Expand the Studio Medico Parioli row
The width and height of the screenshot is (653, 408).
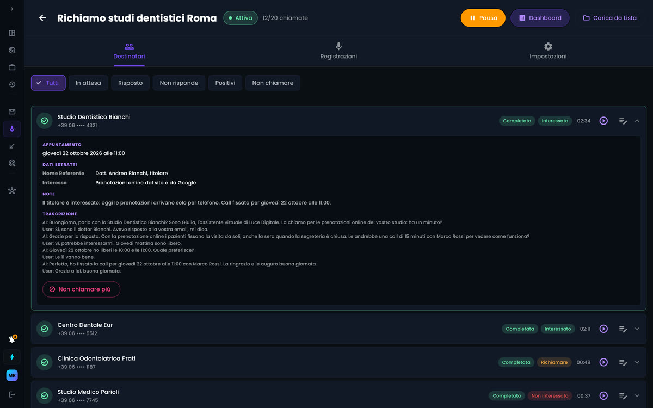pyautogui.click(x=637, y=396)
